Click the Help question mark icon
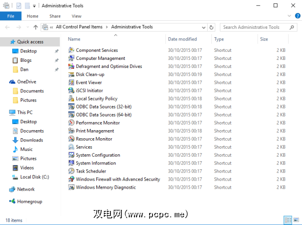This screenshot has width=302, height=225. coord(298,16)
